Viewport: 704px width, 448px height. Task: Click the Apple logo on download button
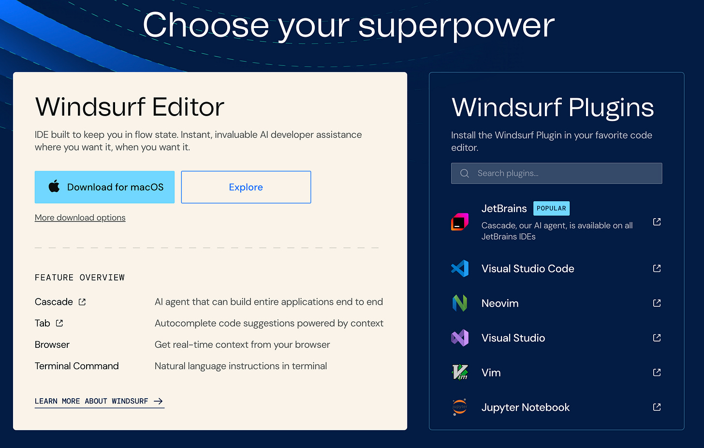(x=54, y=186)
